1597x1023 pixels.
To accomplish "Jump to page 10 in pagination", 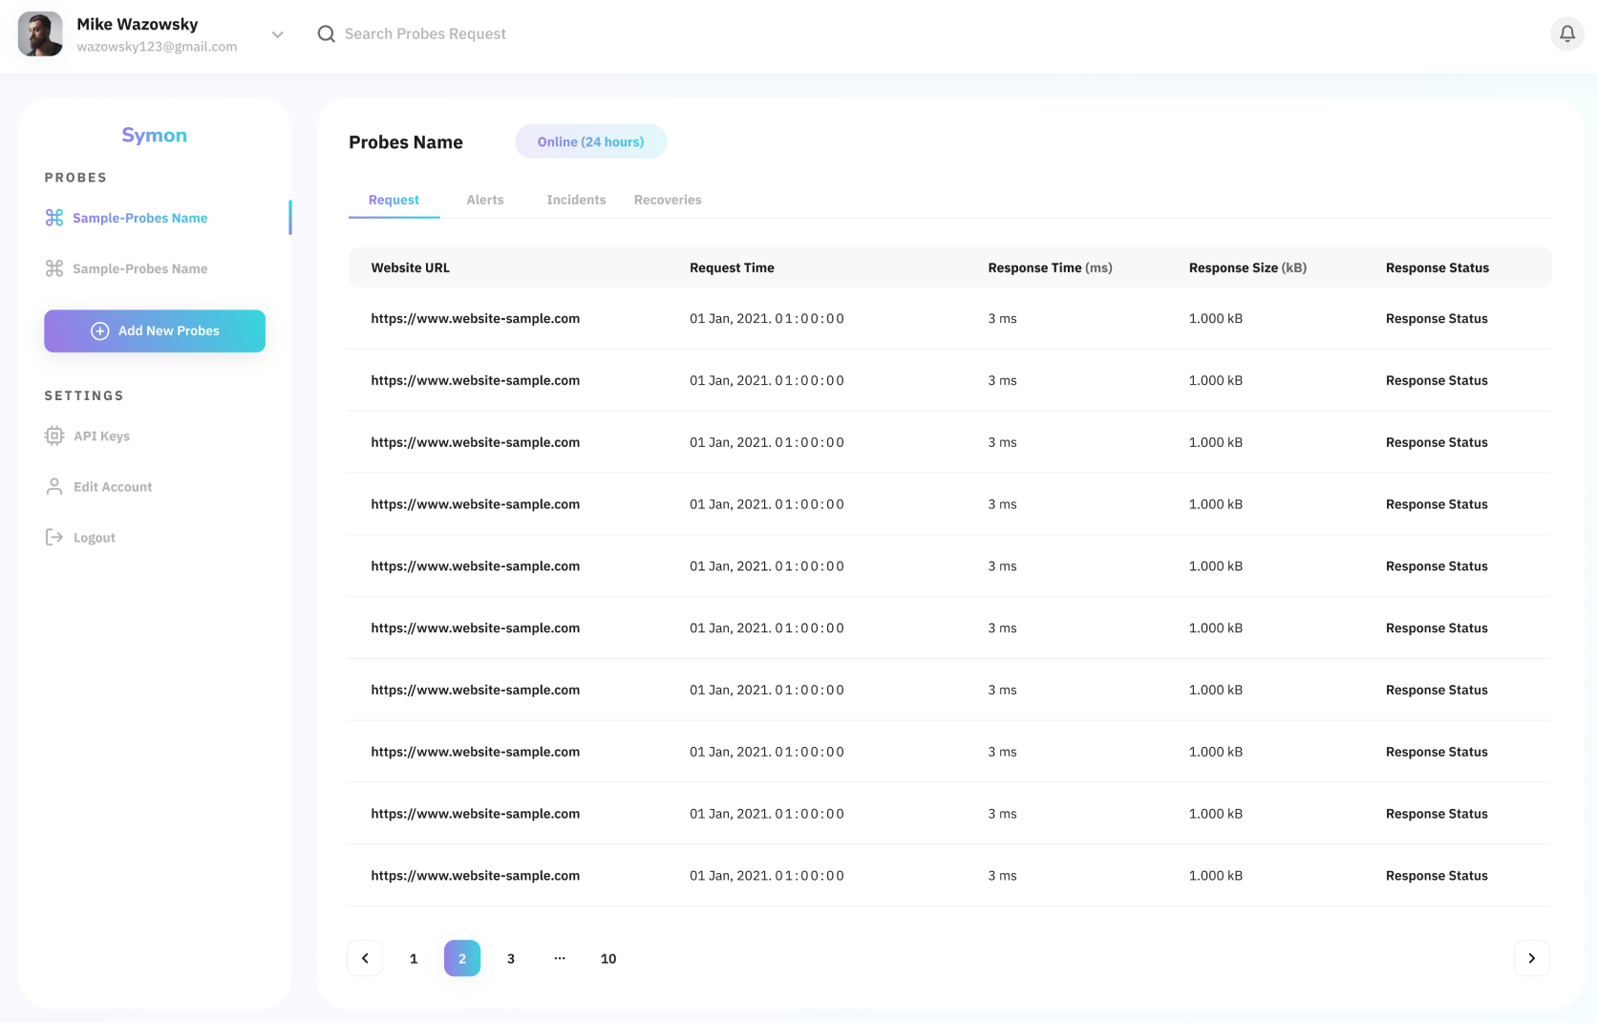I will tap(608, 958).
